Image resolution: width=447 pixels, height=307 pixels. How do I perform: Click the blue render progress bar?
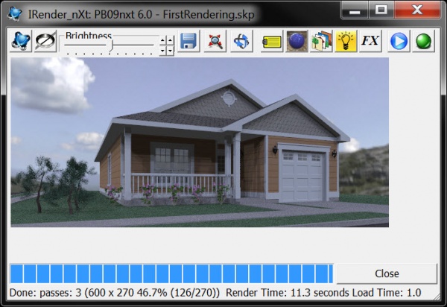[x=171, y=273]
